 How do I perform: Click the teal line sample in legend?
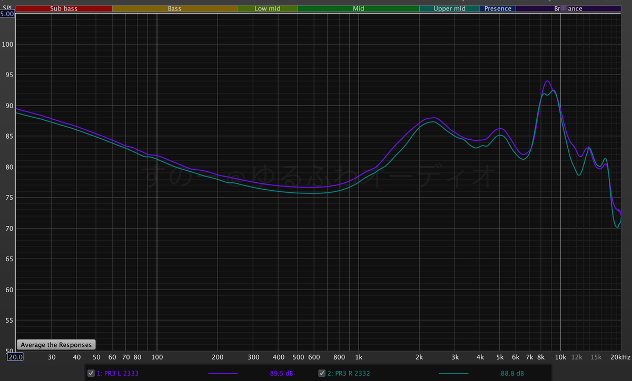[453, 374]
